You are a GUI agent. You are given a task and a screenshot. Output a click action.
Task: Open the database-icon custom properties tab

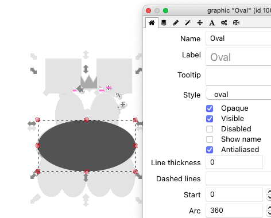(x=164, y=23)
